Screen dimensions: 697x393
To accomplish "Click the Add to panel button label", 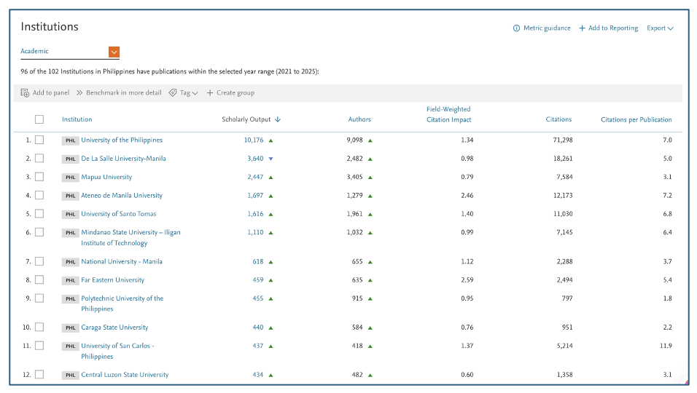I will (51, 92).
